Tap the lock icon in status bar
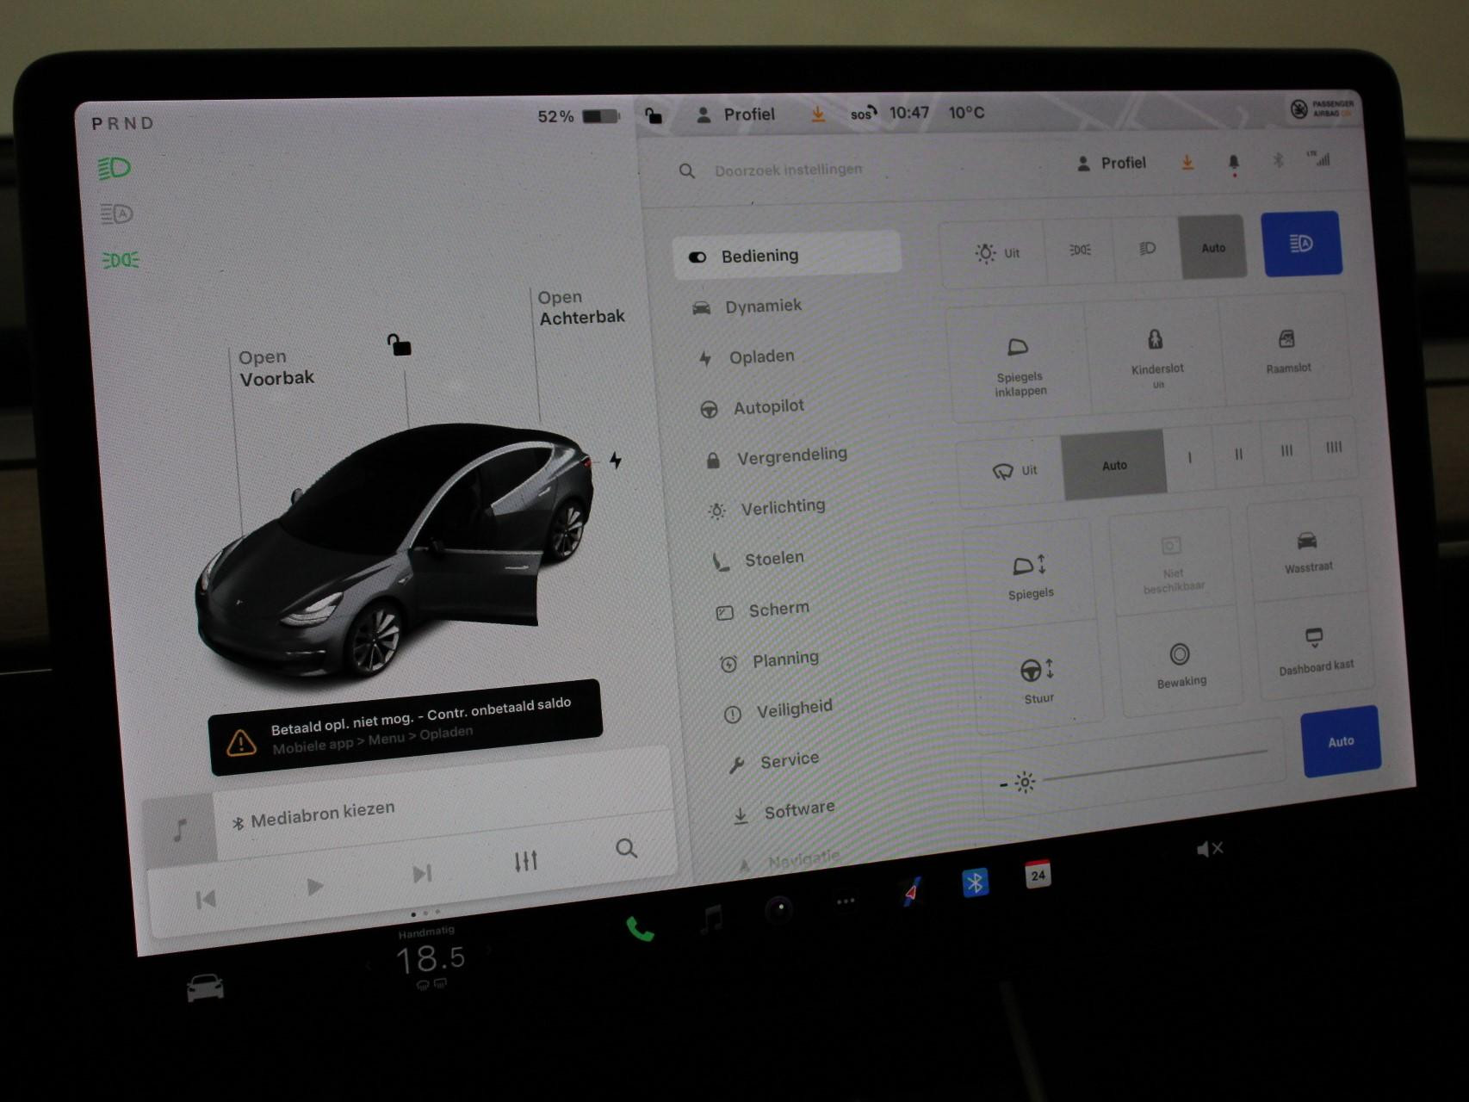The width and height of the screenshot is (1469, 1102). point(654,115)
